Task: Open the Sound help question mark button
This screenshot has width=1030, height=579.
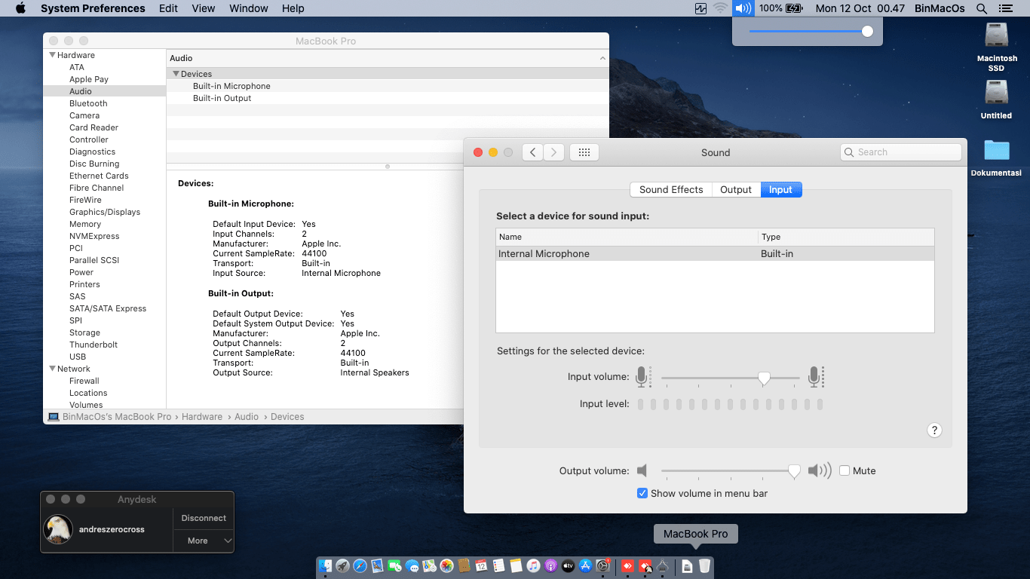Action: (934, 430)
